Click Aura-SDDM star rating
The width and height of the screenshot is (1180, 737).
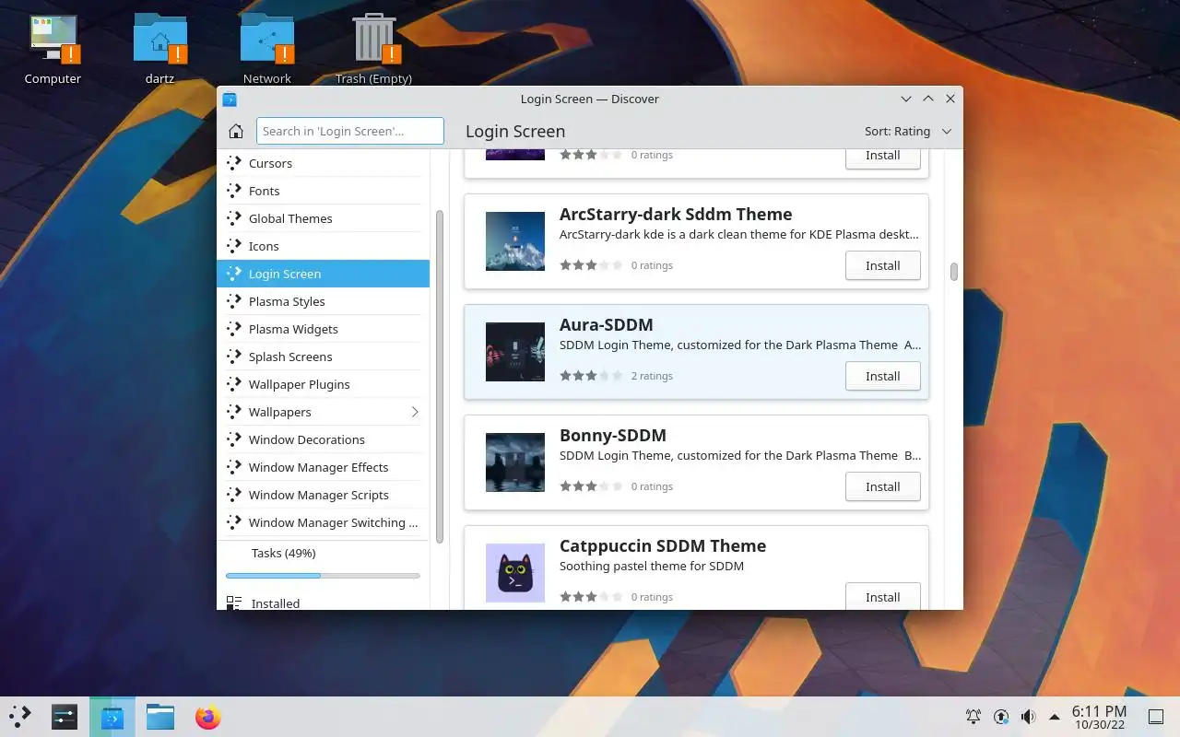591,376
